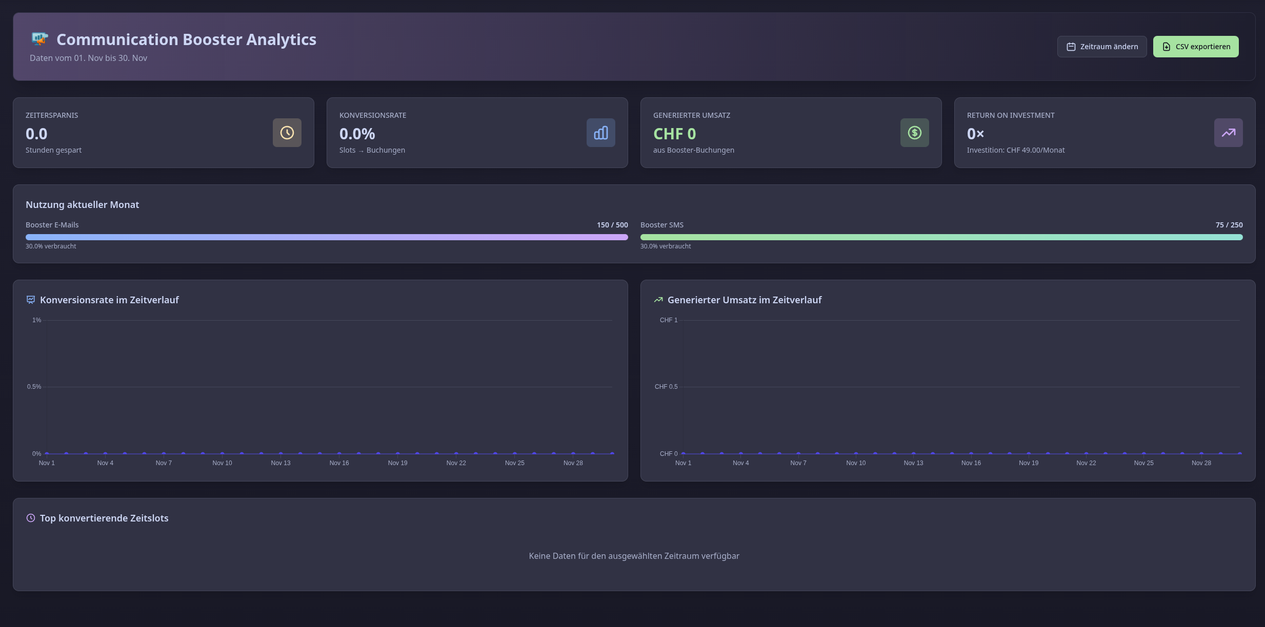Click the date range text below the title

[88, 58]
